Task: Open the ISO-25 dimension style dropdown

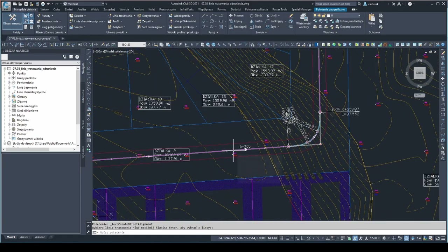Action: pyautogui.click(x=132, y=44)
